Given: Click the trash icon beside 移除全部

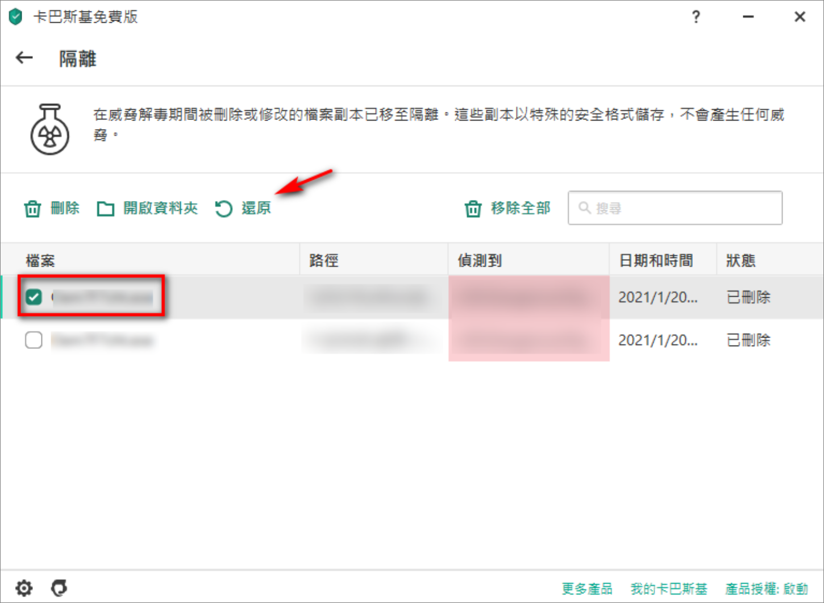Looking at the screenshot, I should point(473,209).
